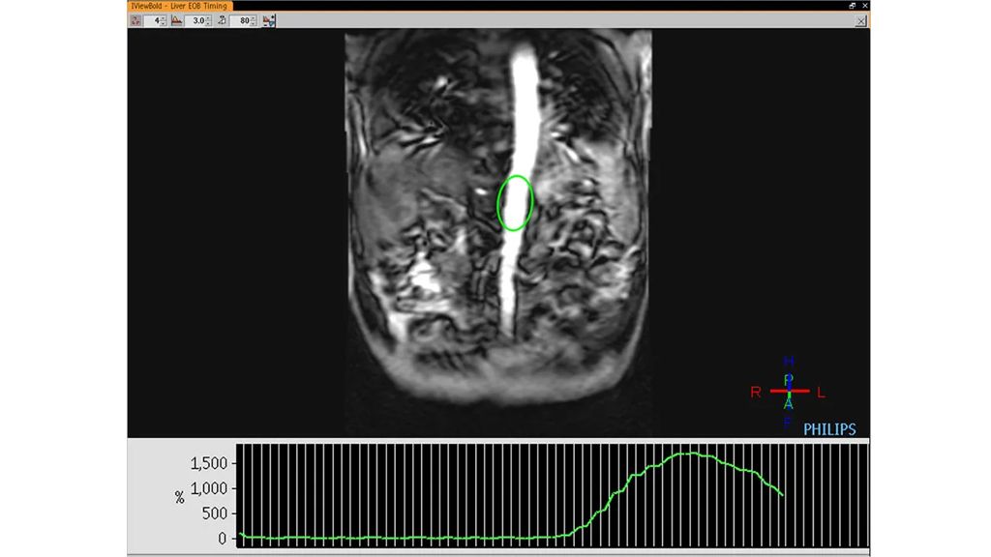Click the graph plus/minus icon after the 80 field

pyautogui.click(x=269, y=21)
